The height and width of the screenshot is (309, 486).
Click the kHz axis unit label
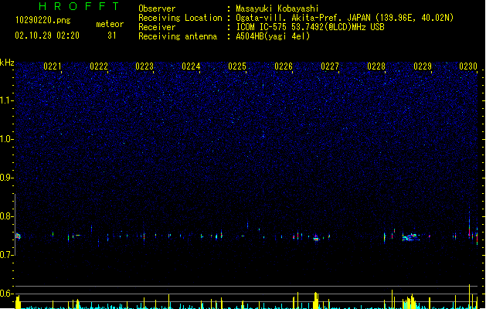(7, 63)
